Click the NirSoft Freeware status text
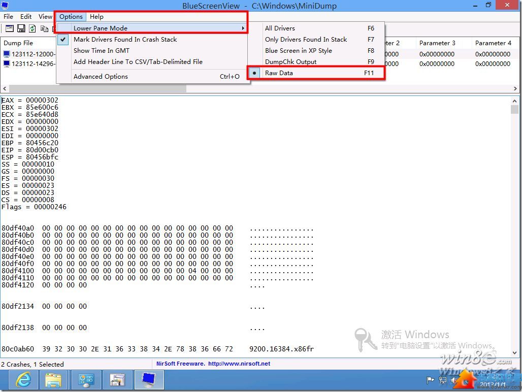 tap(181, 364)
